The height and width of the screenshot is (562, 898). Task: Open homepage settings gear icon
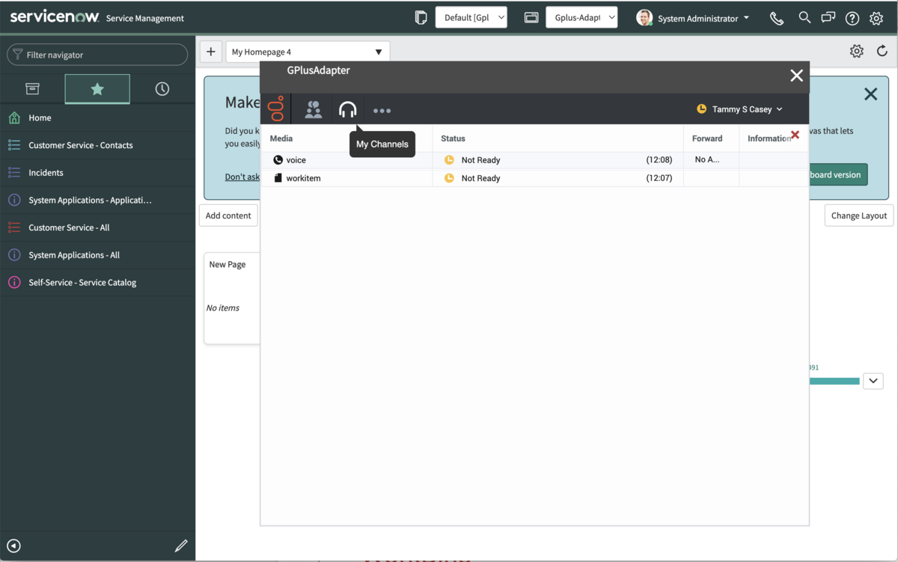[x=856, y=51]
